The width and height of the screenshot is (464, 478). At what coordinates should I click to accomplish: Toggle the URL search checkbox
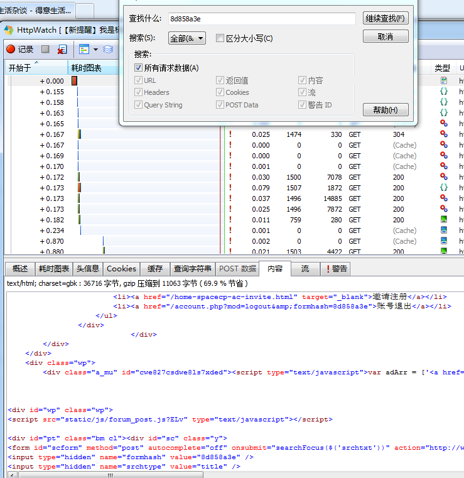click(x=138, y=80)
